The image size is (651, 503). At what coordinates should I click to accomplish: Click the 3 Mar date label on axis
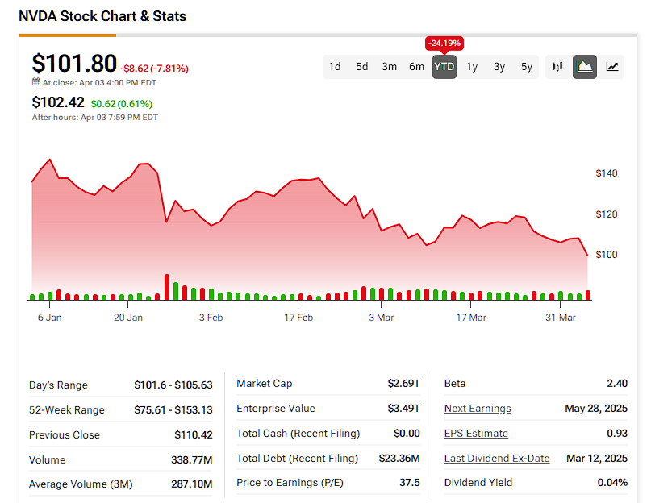(x=382, y=318)
